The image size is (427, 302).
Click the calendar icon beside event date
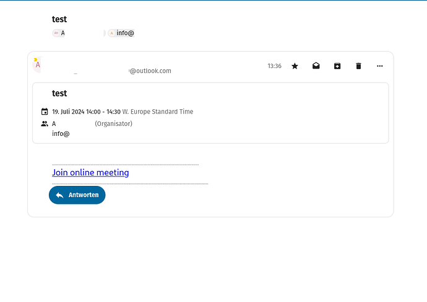(x=45, y=112)
